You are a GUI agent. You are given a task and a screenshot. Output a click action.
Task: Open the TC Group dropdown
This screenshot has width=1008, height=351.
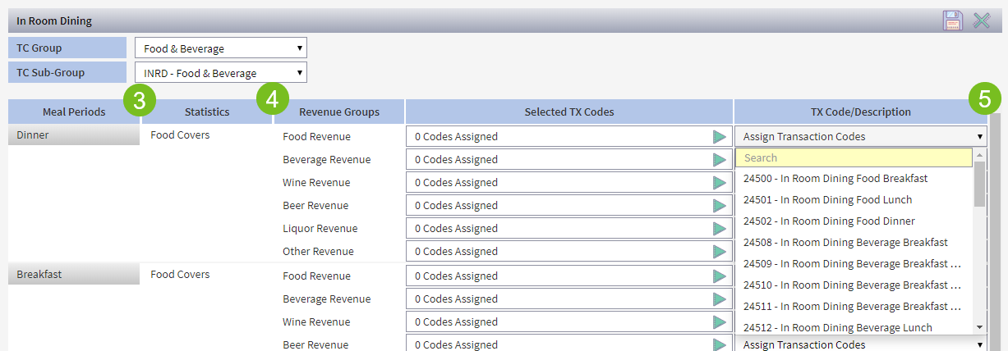220,48
